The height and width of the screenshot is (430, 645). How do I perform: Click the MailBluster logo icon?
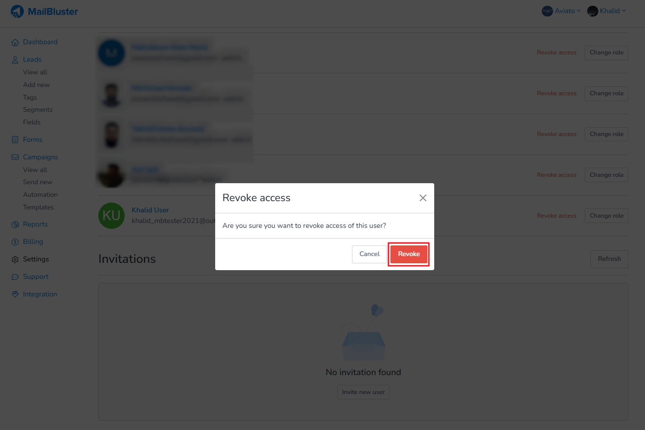click(17, 11)
